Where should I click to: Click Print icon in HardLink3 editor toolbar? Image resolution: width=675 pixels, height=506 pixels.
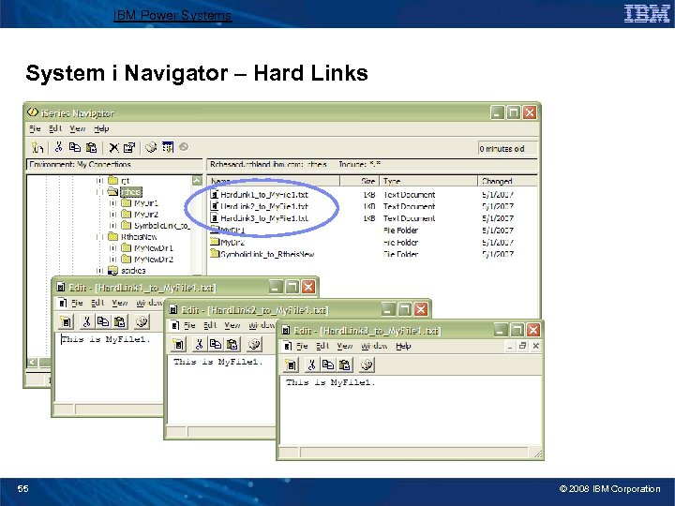click(367, 365)
